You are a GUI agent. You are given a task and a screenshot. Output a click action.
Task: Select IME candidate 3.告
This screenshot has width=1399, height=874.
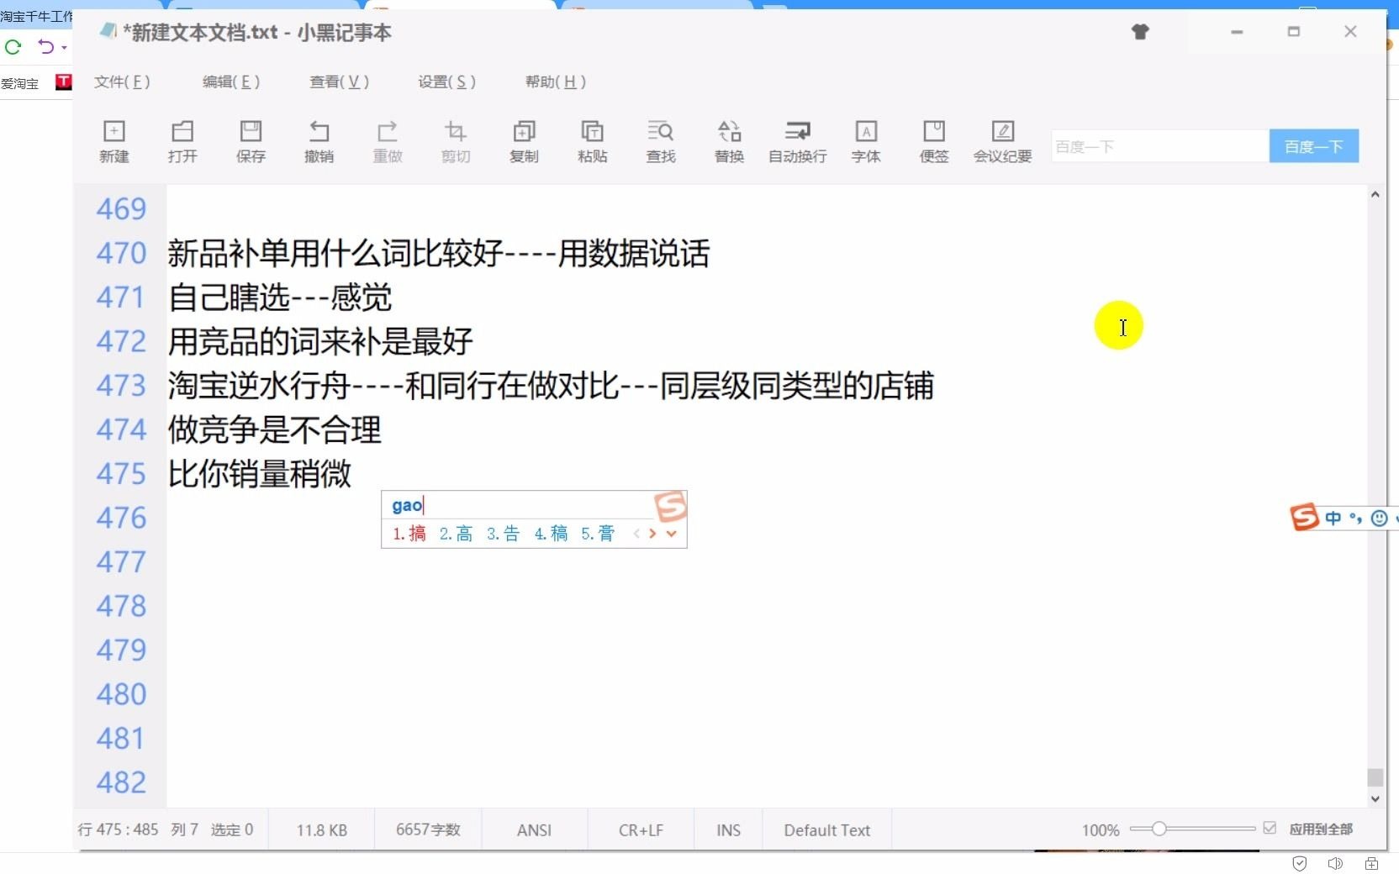point(503,534)
